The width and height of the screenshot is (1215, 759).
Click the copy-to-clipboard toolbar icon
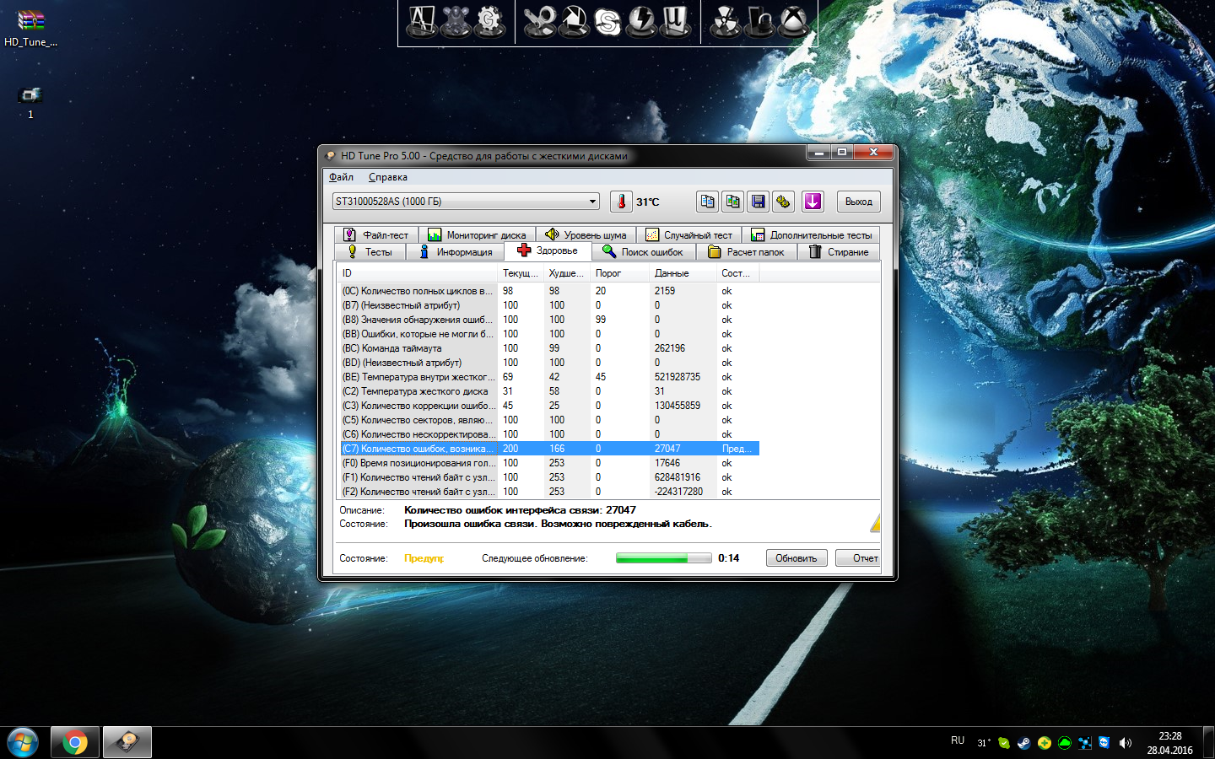[707, 202]
